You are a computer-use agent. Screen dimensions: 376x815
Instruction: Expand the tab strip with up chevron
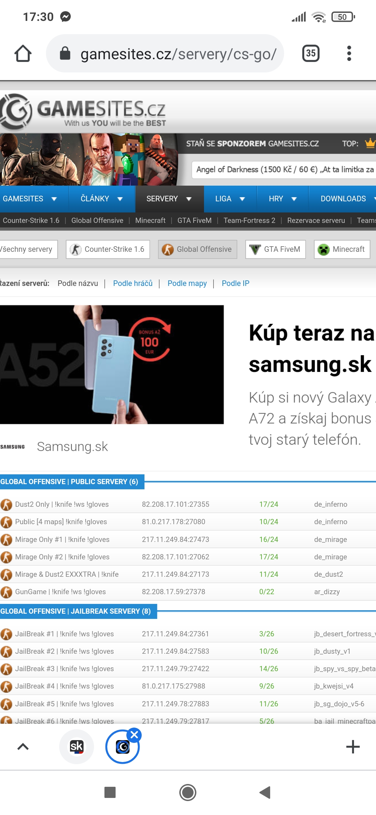(x=23, y=746)
